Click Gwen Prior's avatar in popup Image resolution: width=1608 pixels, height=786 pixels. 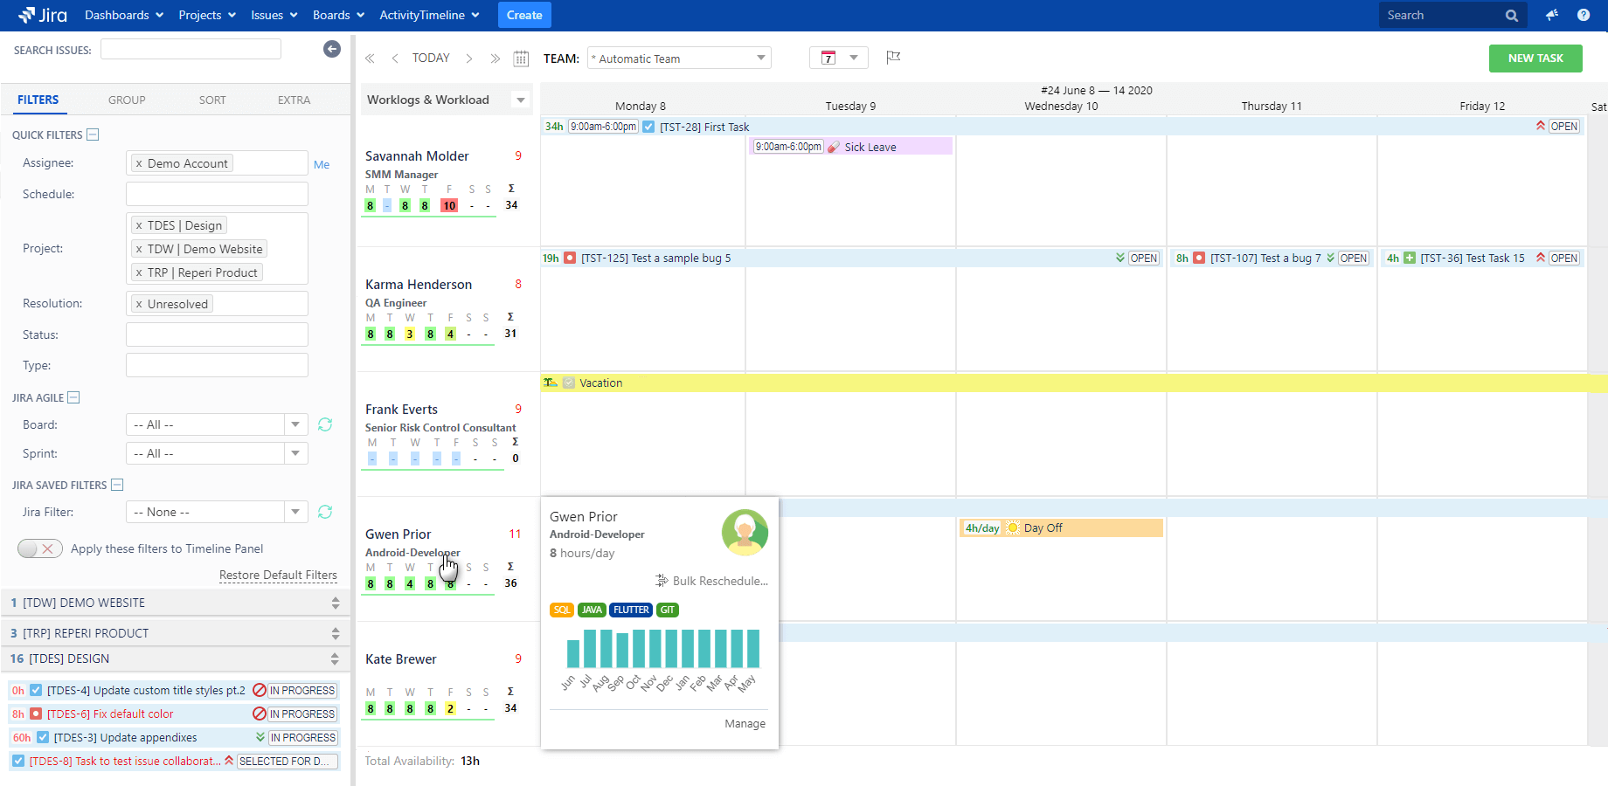(x=745, y=532)
